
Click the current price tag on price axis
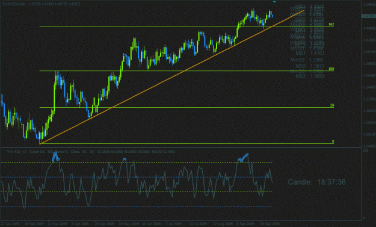coord(369,16)
